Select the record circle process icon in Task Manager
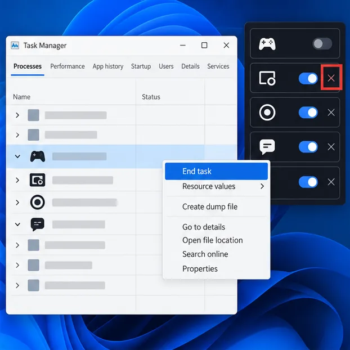Image resolution: width=350 pixels, height=350 pixels. click(38, 202)
